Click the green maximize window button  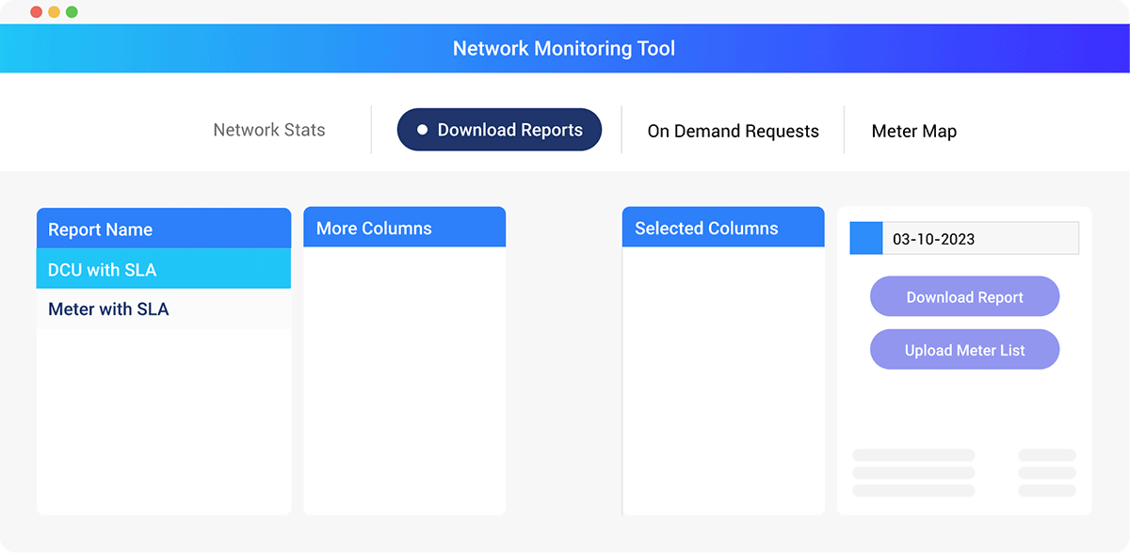(x=72, y=12)
